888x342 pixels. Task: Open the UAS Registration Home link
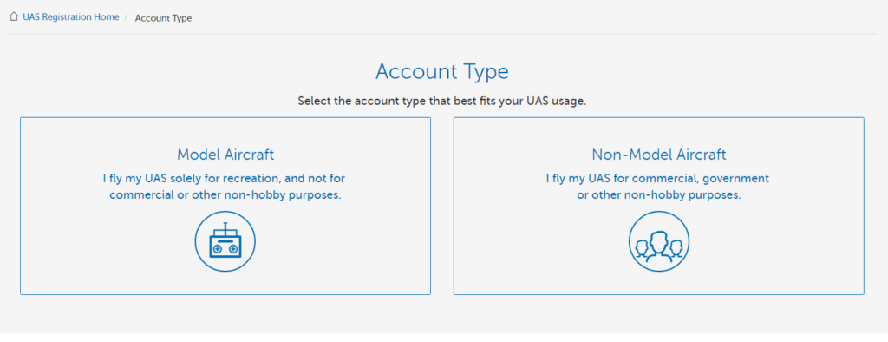[71, 17]
